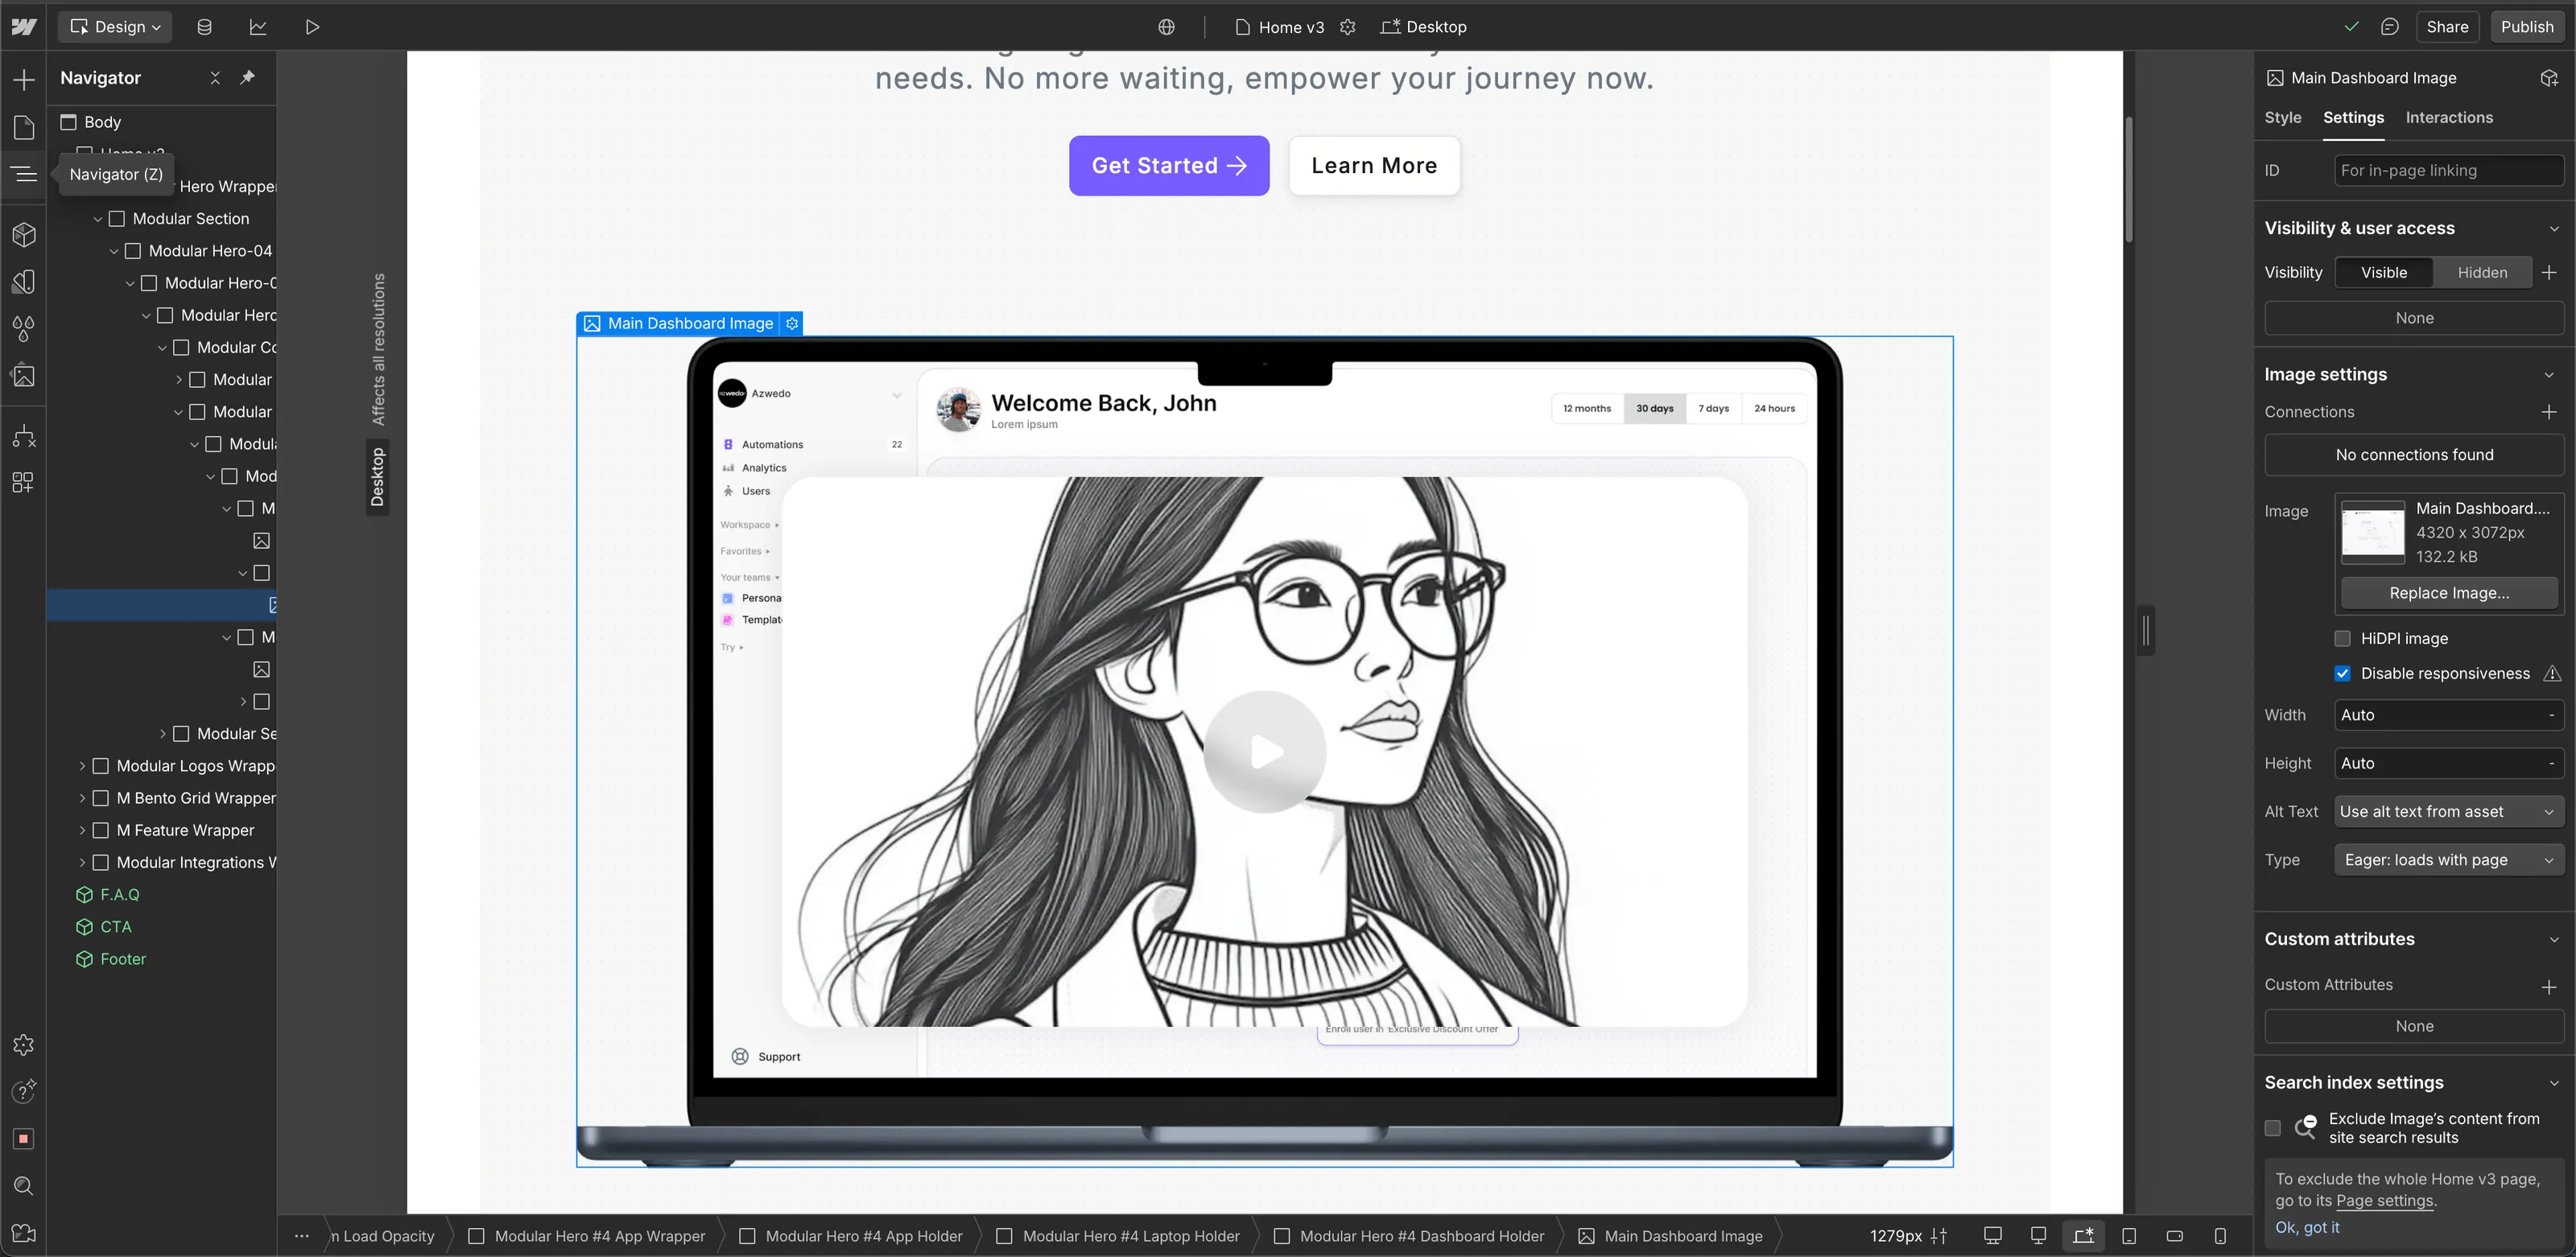2576x1257 pixels.
Task: Open the Design mode dropdown
Action: point(115,27)
